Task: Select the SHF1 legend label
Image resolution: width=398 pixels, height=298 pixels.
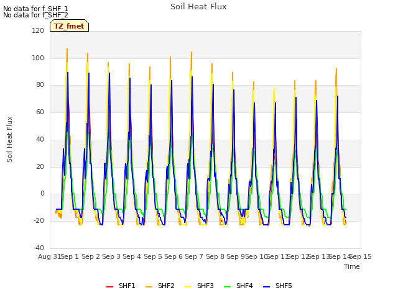Action: [127, 286]
